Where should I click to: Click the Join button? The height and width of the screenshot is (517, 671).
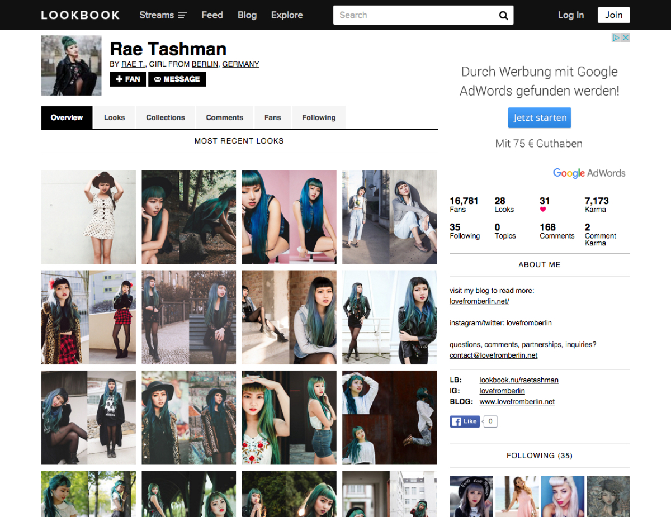pos(613,15)
